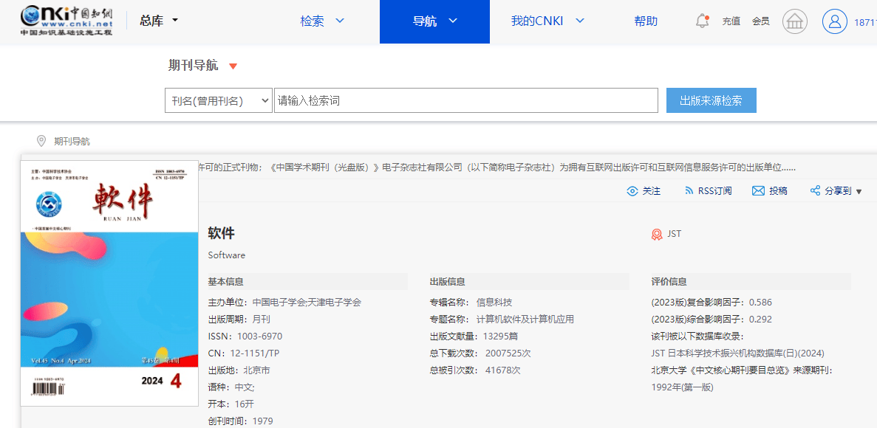This screenshot has width=877, height=428.
Task: Click the 充值 link
Action: (731, 22)
